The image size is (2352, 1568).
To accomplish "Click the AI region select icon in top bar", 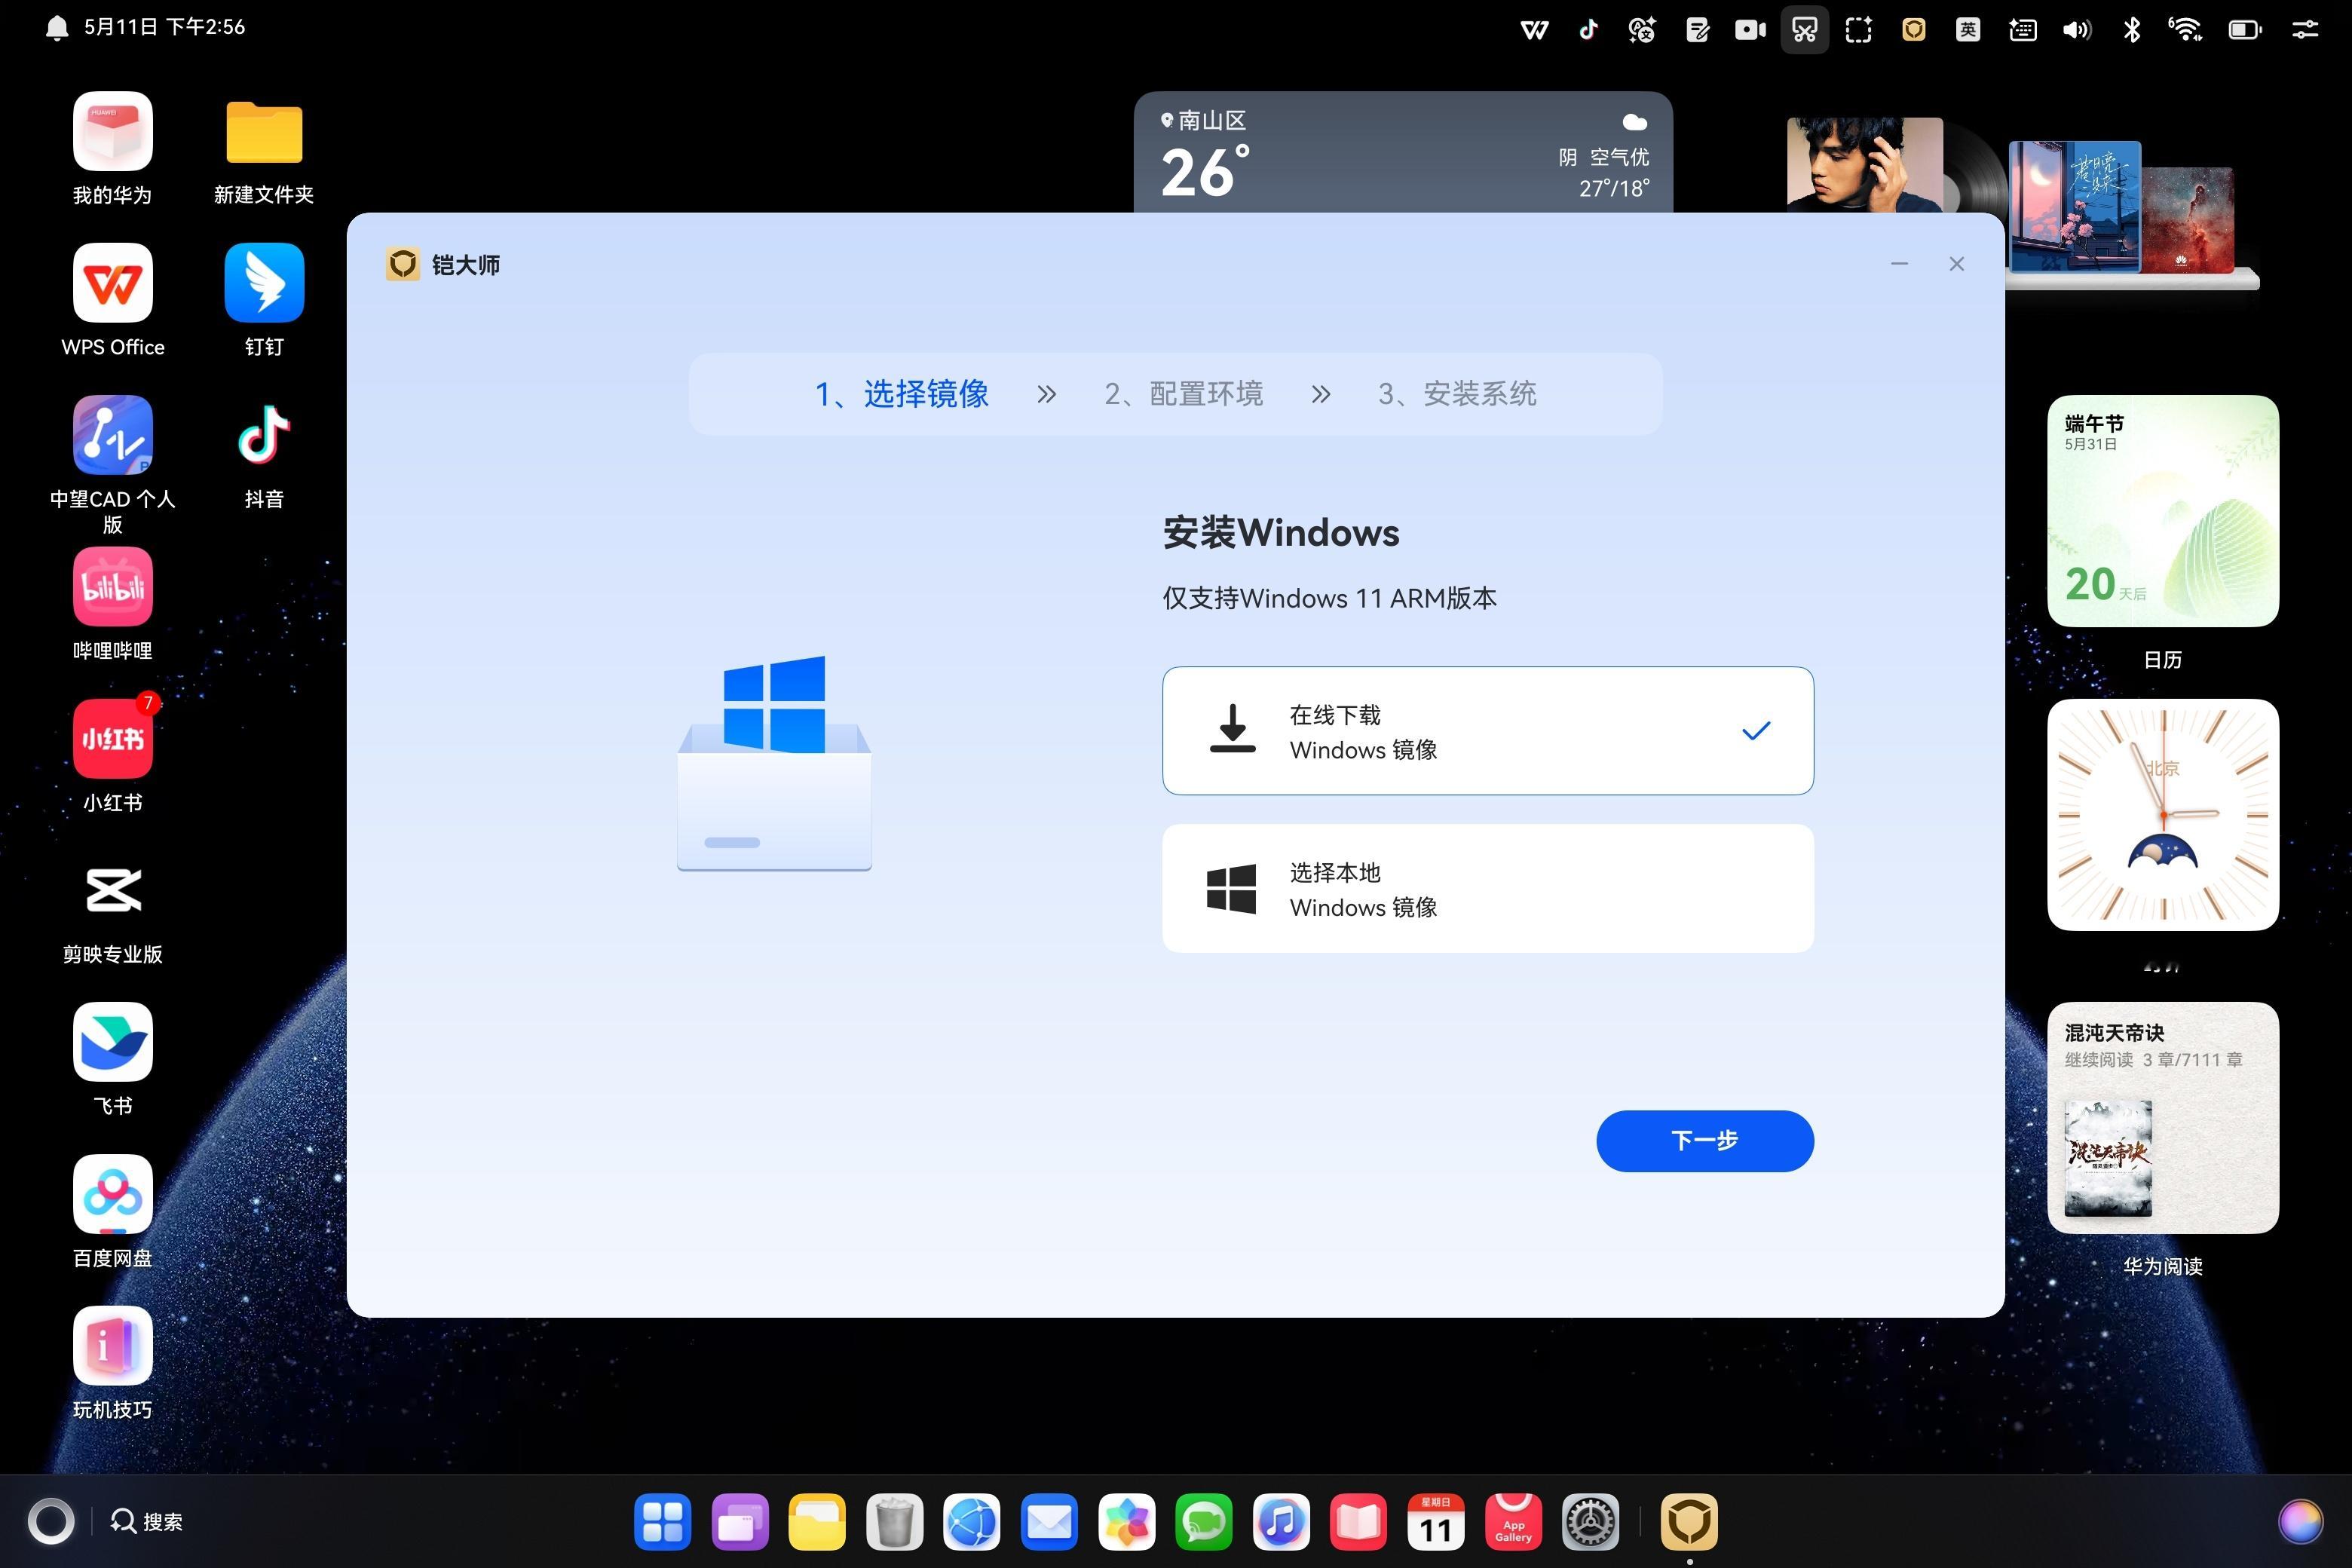I will tap(1859, 30).
